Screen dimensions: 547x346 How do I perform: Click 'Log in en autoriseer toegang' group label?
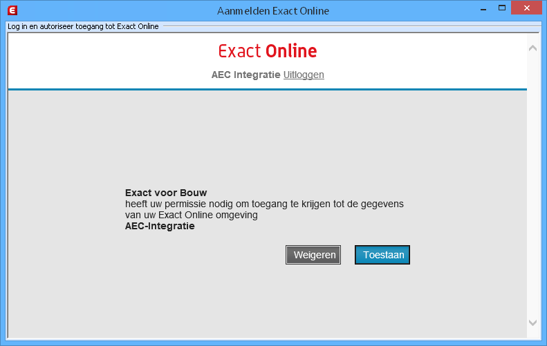tap(83, 26)
